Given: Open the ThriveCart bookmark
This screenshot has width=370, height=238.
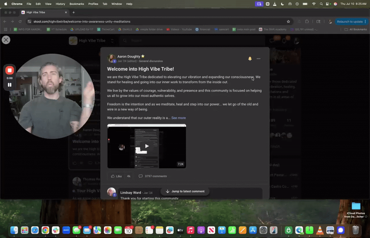Looking at the screenshot, I should pos(106,30).
